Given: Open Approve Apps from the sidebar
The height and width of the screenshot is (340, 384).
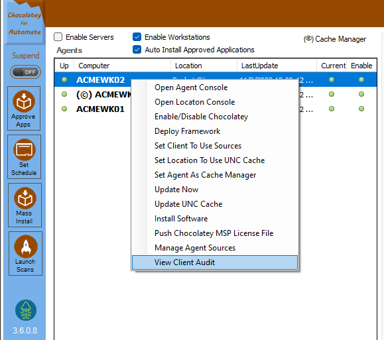Looking at the screenshot, I should (x=24, y=108).
